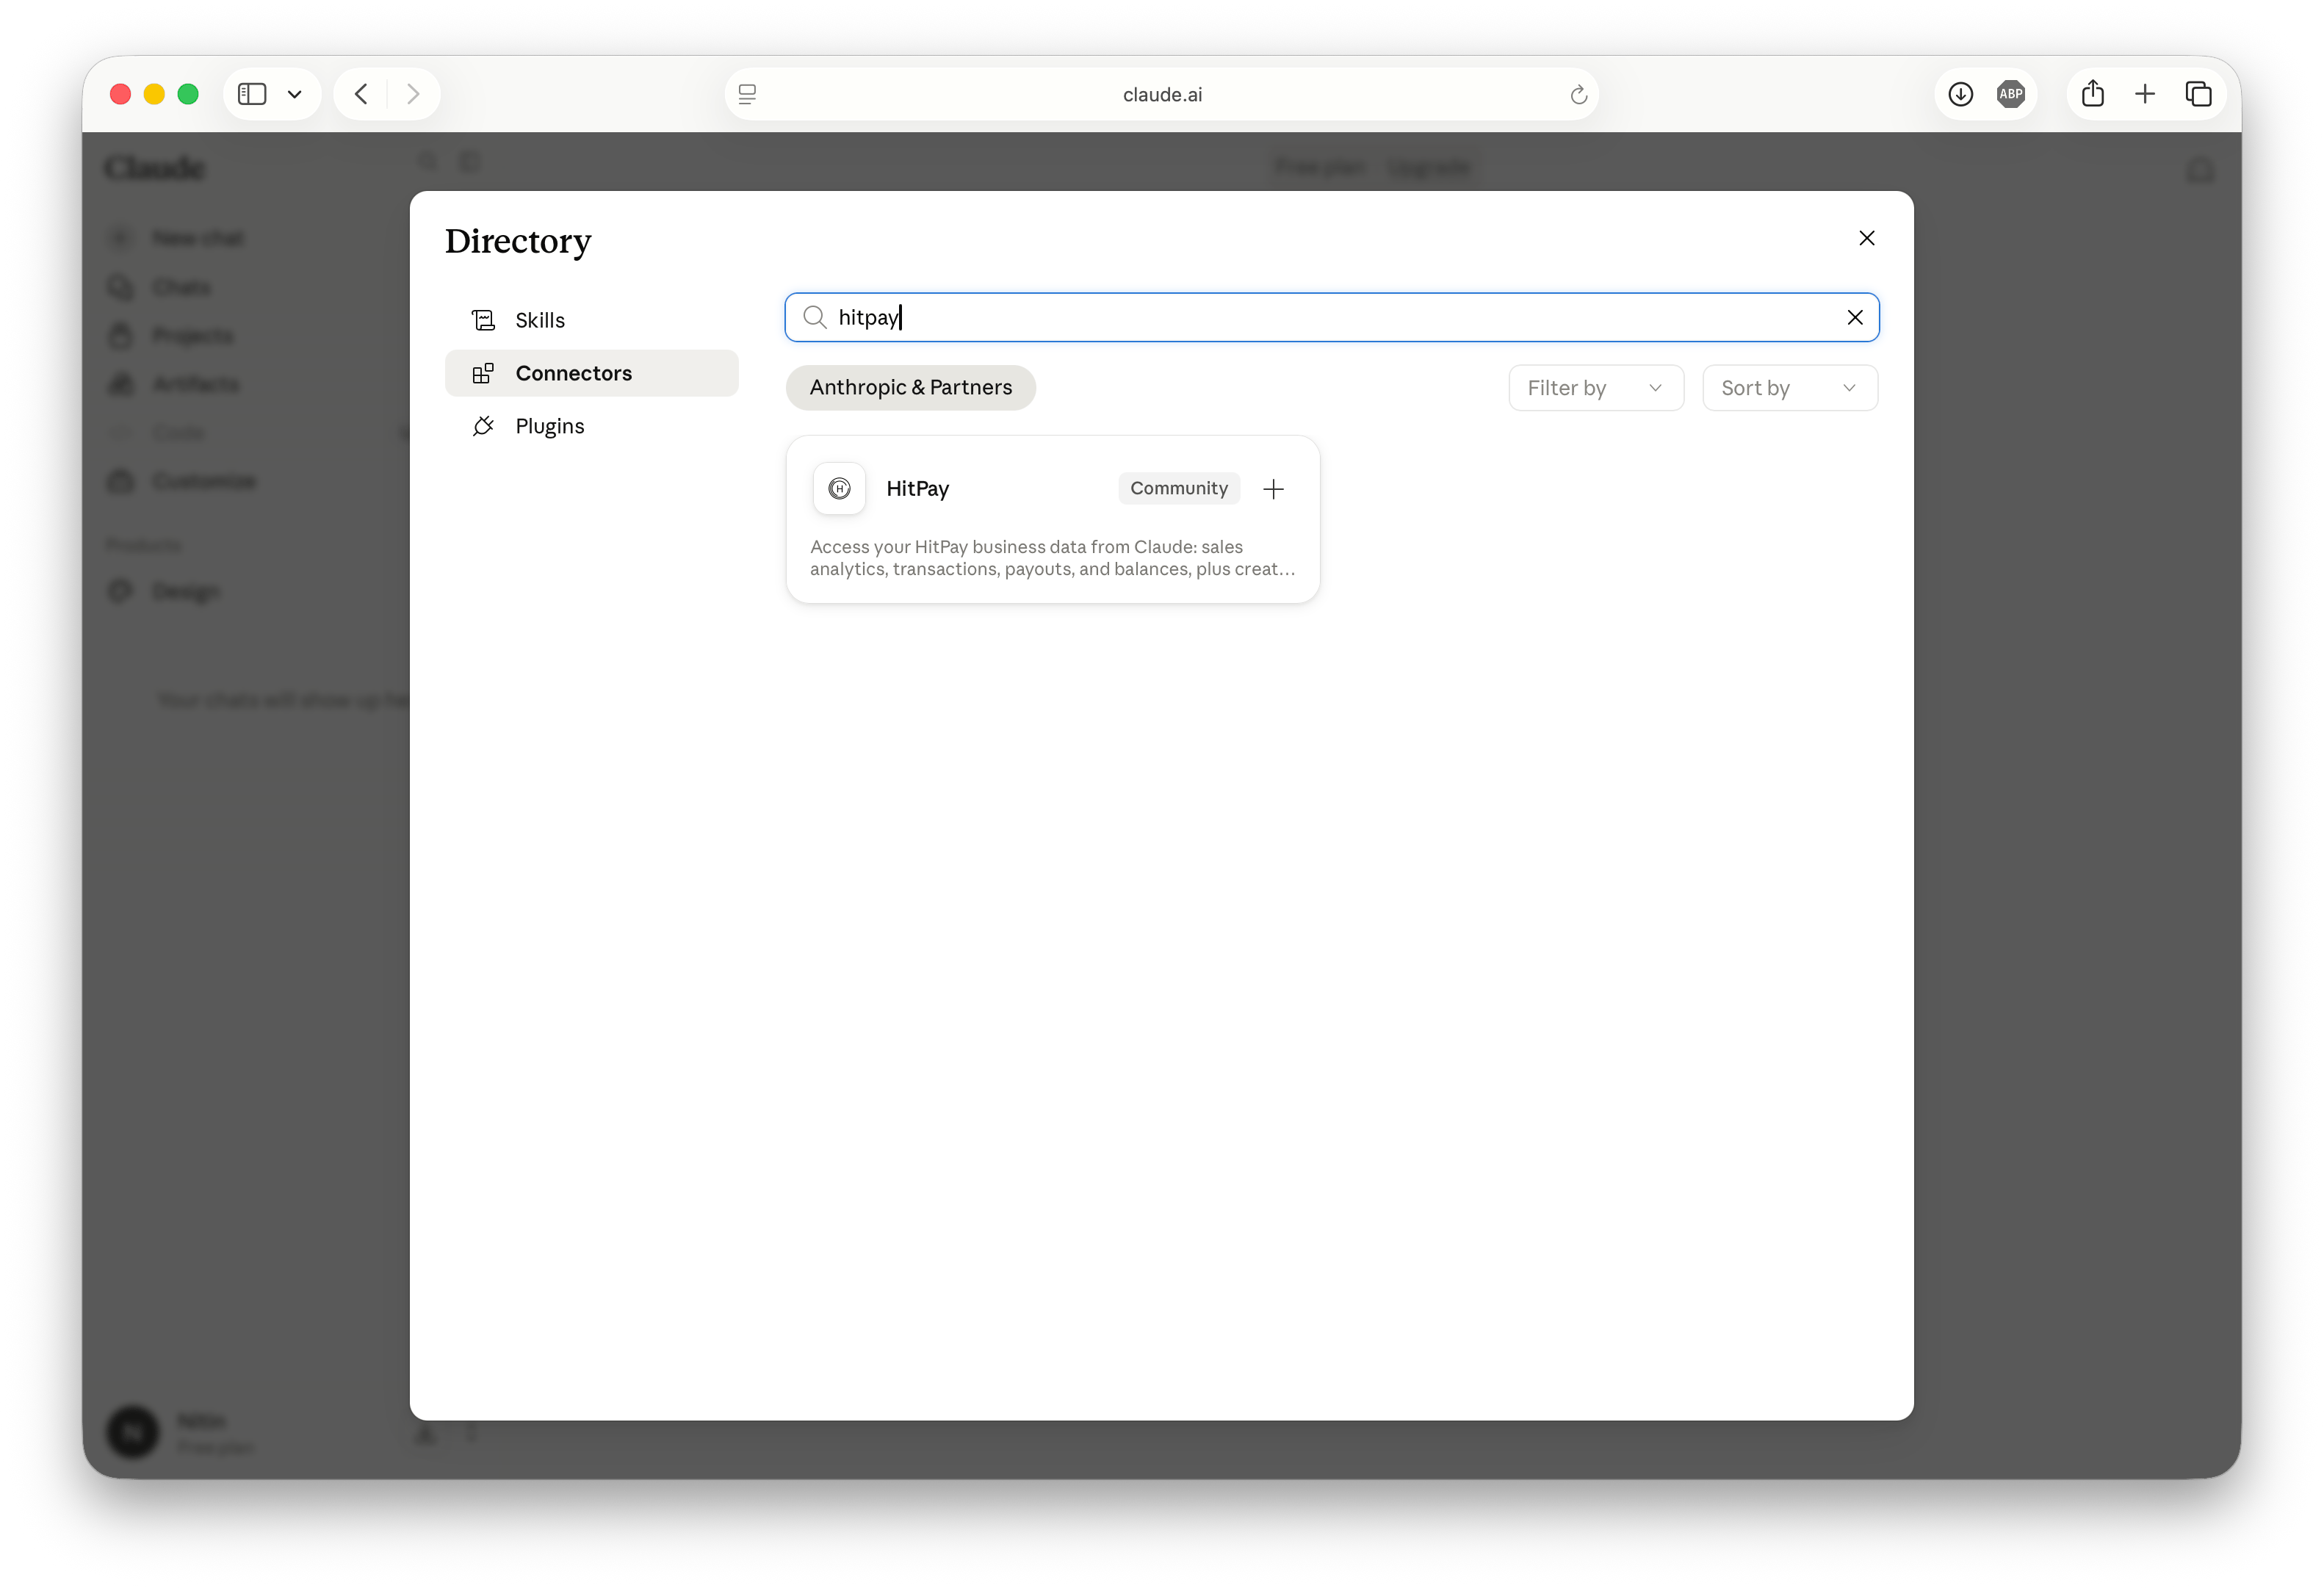Close the Directory dialog
Screen dimensions: 2324x1588
pyautogui.click(x=1866, y=238)
